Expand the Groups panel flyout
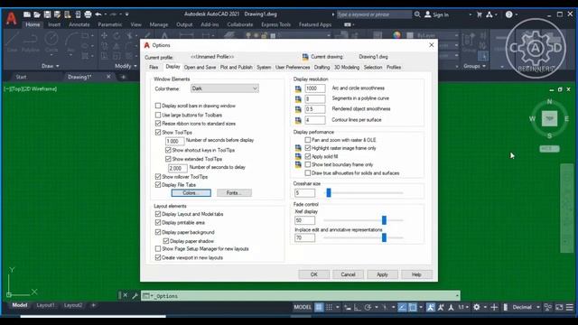The image size is (578, 325). pos(475,66)
